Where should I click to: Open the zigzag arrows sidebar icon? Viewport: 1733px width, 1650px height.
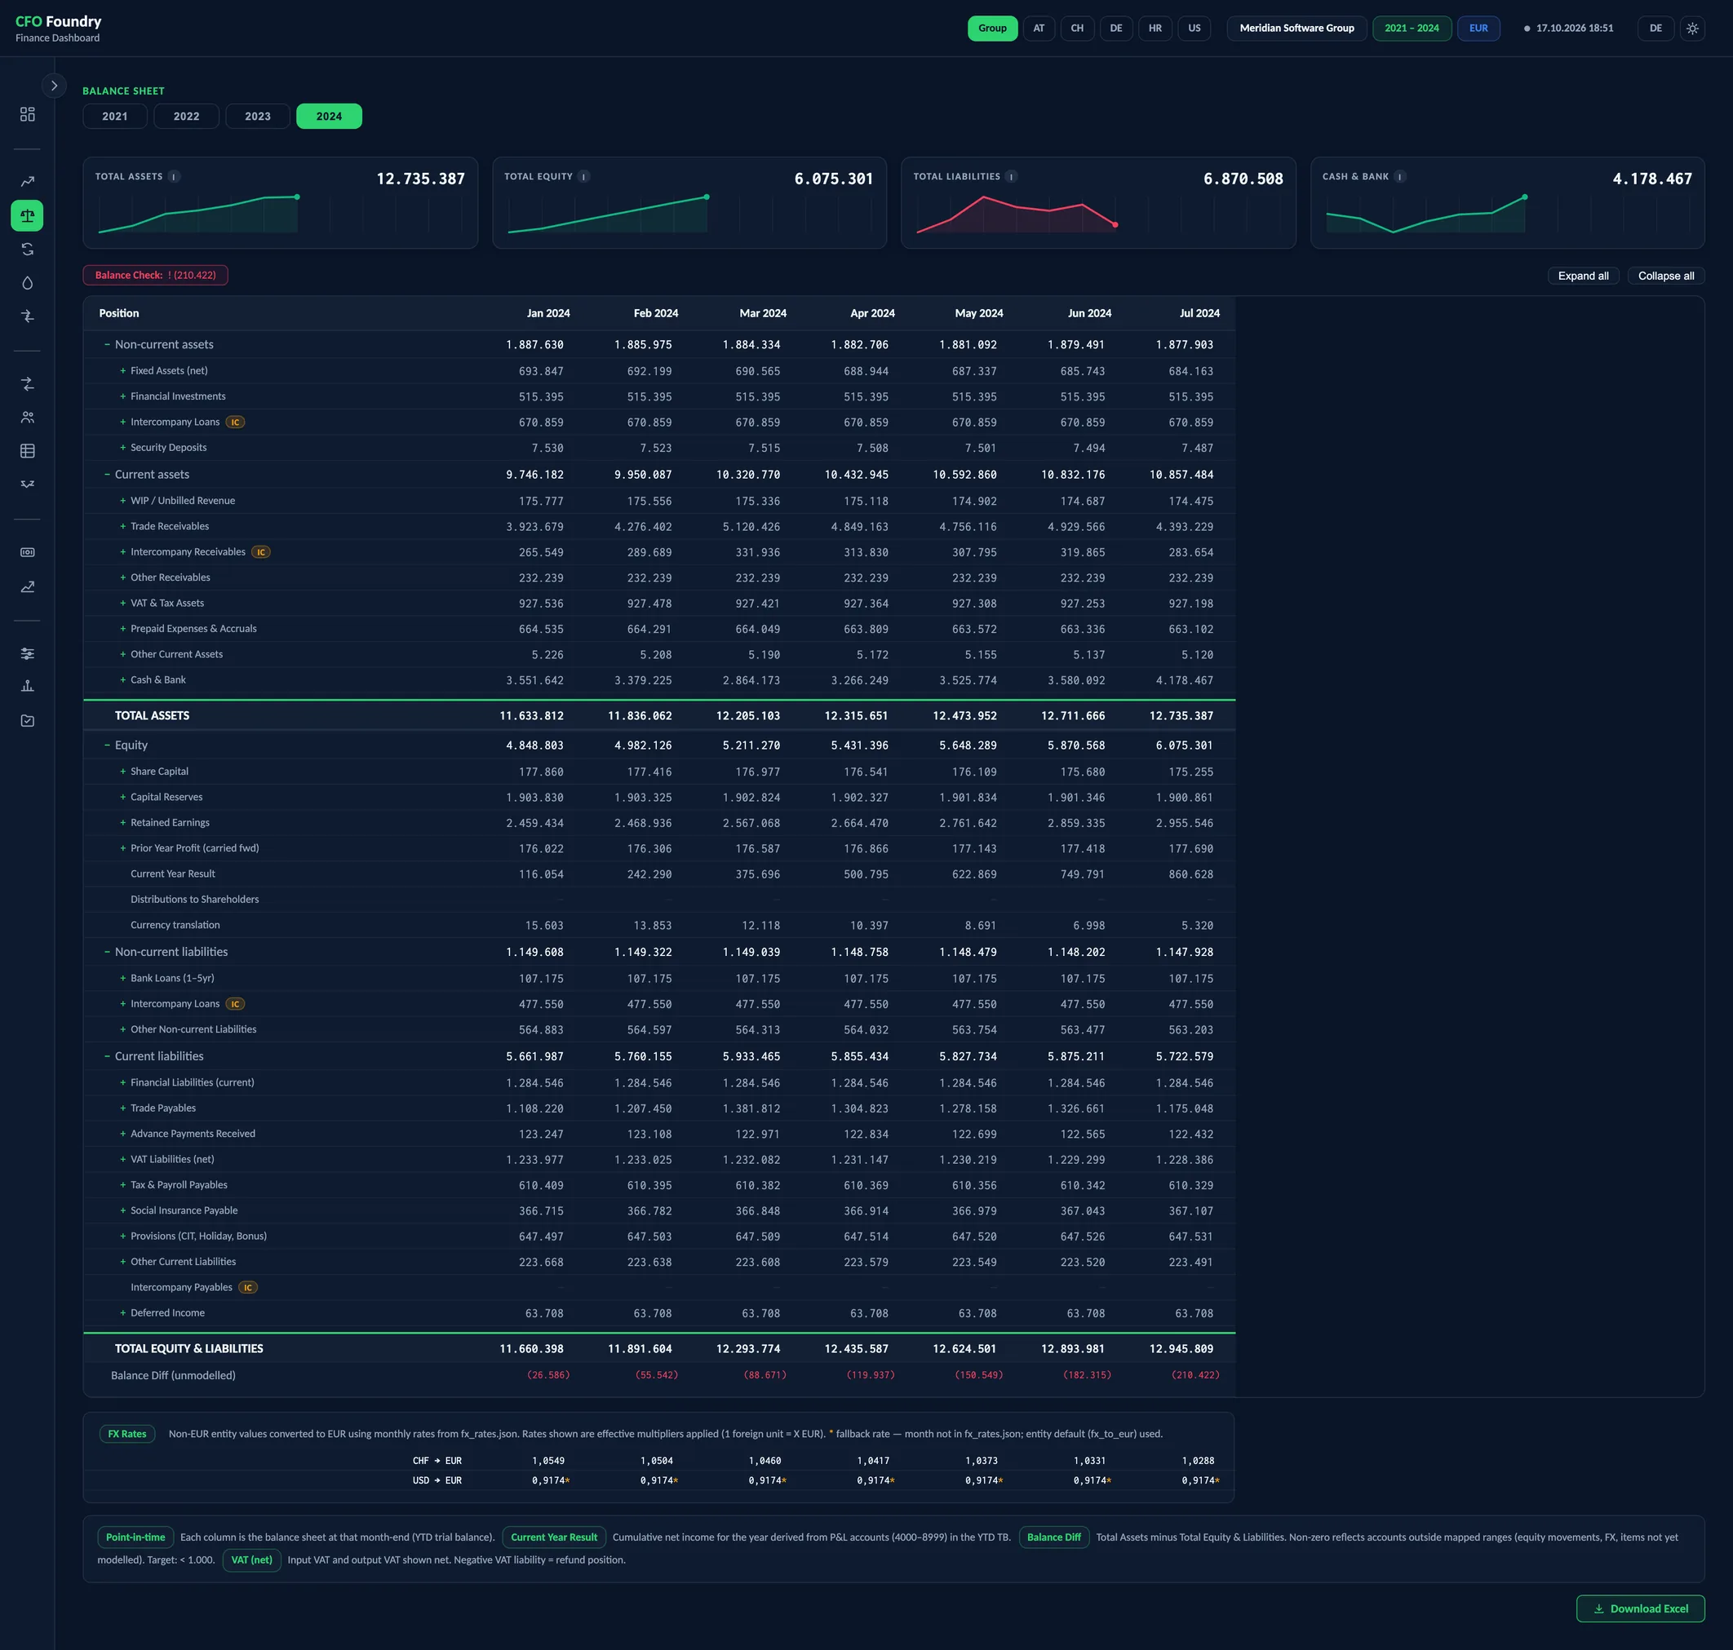[27, 484]
